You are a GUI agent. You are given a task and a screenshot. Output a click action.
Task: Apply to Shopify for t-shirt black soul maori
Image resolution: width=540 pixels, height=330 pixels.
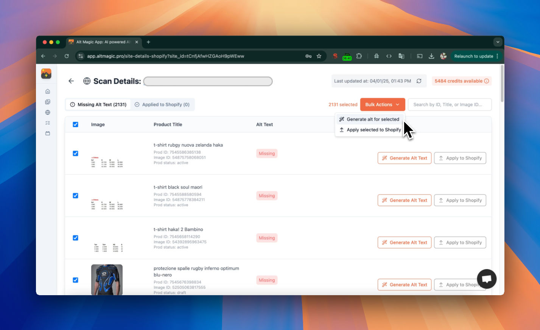(x=460, y=200)
